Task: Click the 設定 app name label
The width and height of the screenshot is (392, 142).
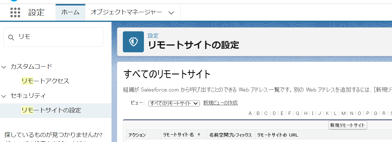Action: click(x=36, y=12)
